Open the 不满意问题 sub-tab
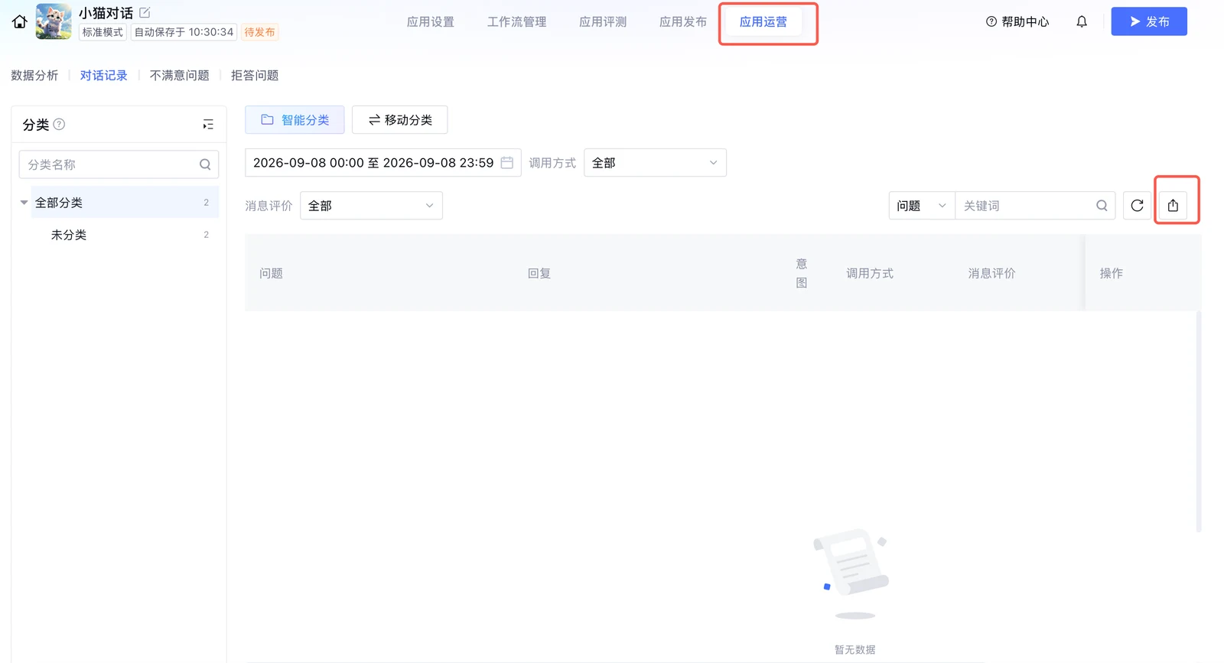The height and width of the screenshot is (663, 1224). (180, 75)
